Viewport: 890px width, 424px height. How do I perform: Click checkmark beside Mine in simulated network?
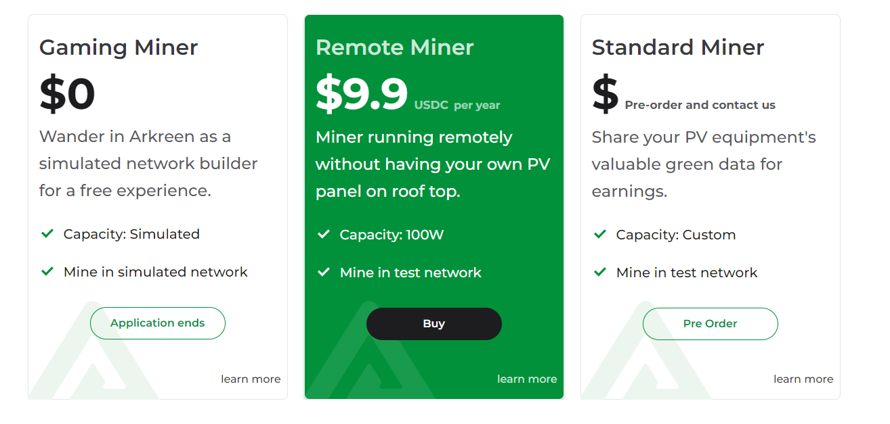point(47,272)
